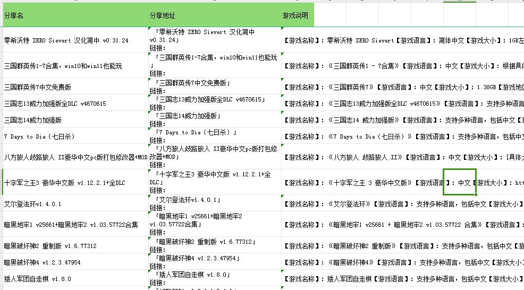
Task: Click 「暗黑地牢1 v25661+暗黑地牢2 v1.03.57722合集」 address cell
Action: (x=215, y=224)
